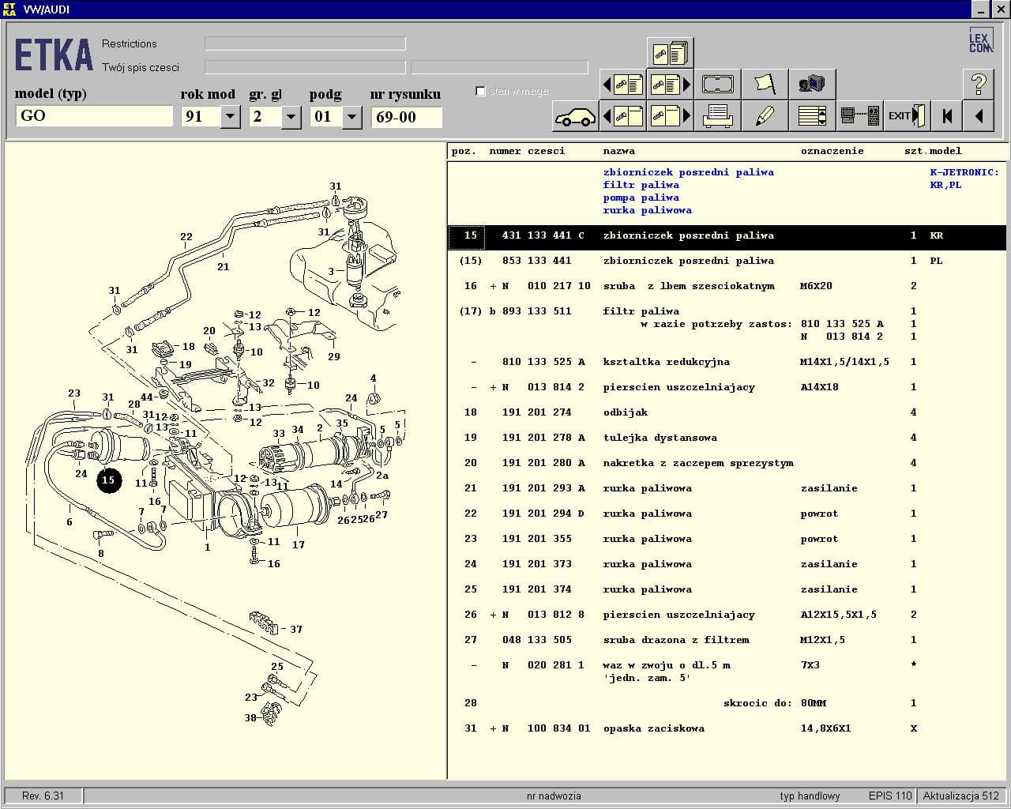Click the printer icon
The image size is (1011, 809).
click(717, 116)
